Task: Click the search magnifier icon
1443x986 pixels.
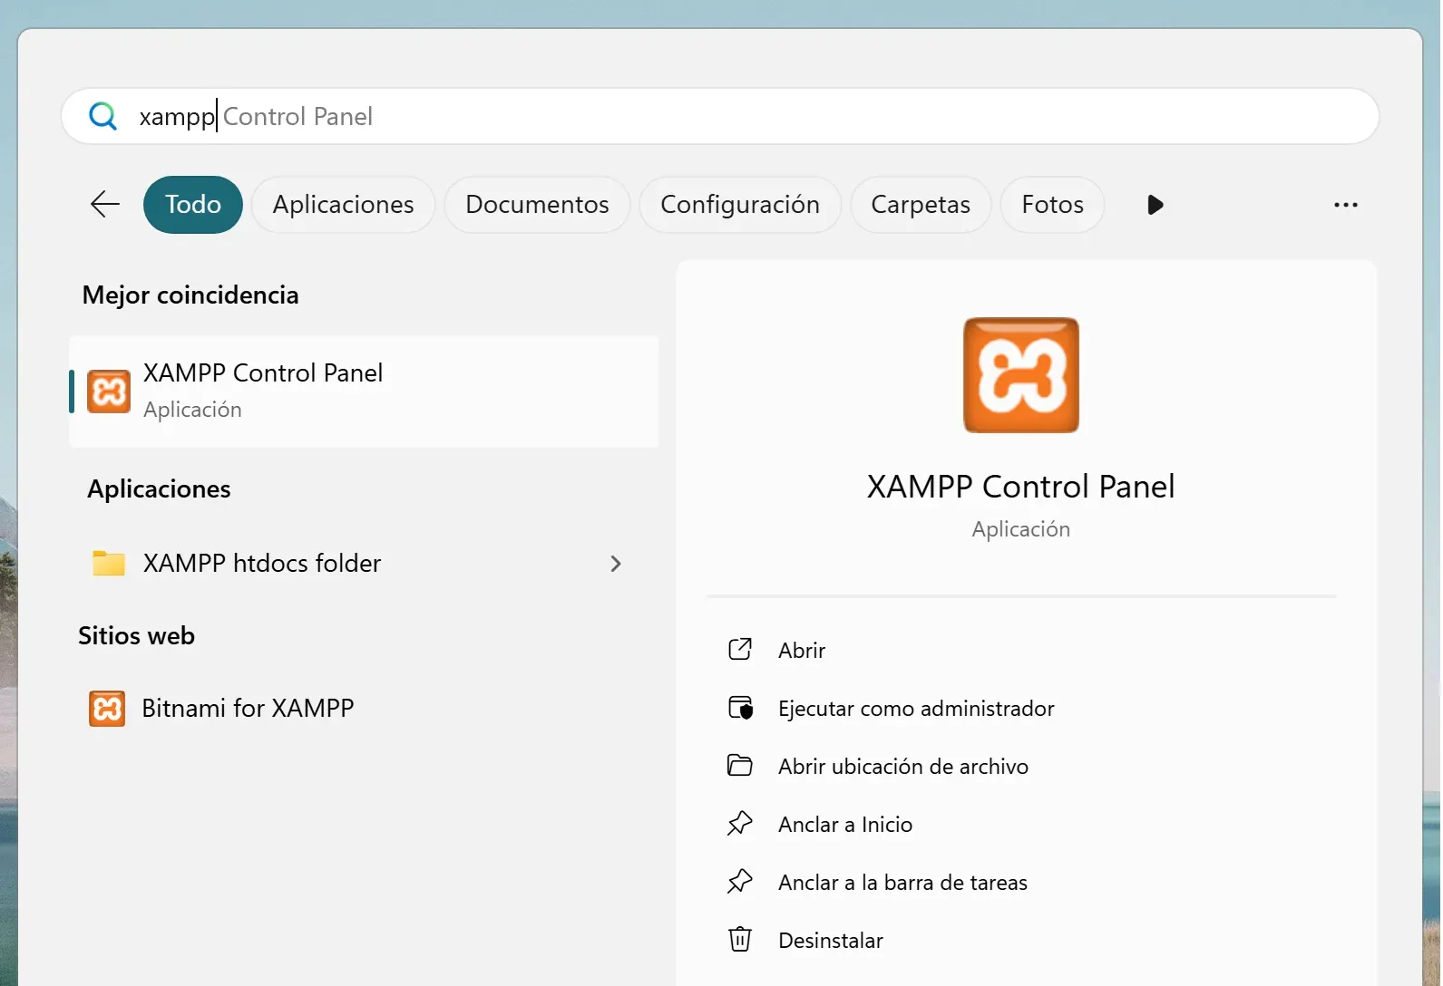Action: [102, 116]
